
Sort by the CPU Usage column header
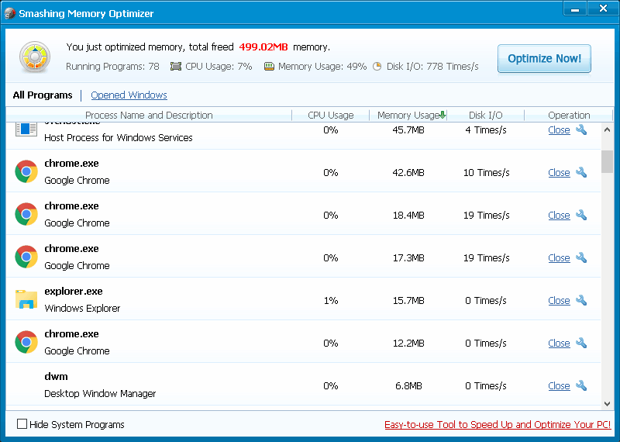pyautogui.click(x=331, y=115)
